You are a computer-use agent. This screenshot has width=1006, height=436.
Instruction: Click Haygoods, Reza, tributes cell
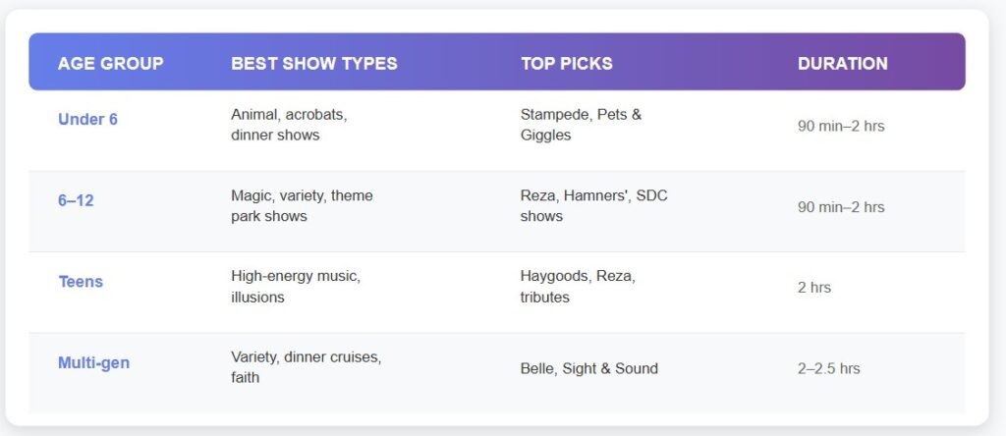tap(578, 286)
